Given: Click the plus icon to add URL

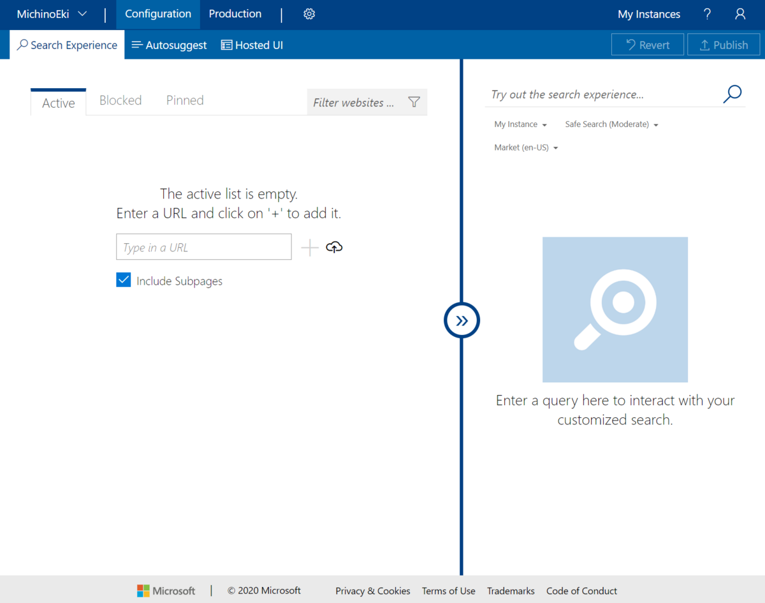Looking at the screenshot, I should coord(310,248).
